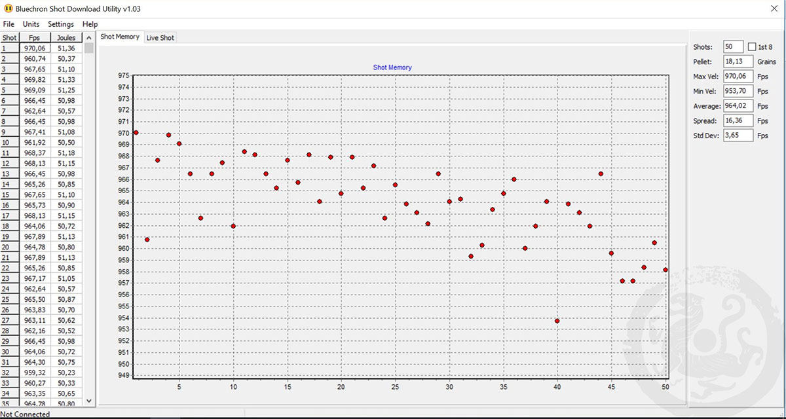Select the Joules cell 50,65 in shot 34
The height and width of the screenshot is (419, 786).
tap(66, 393)
